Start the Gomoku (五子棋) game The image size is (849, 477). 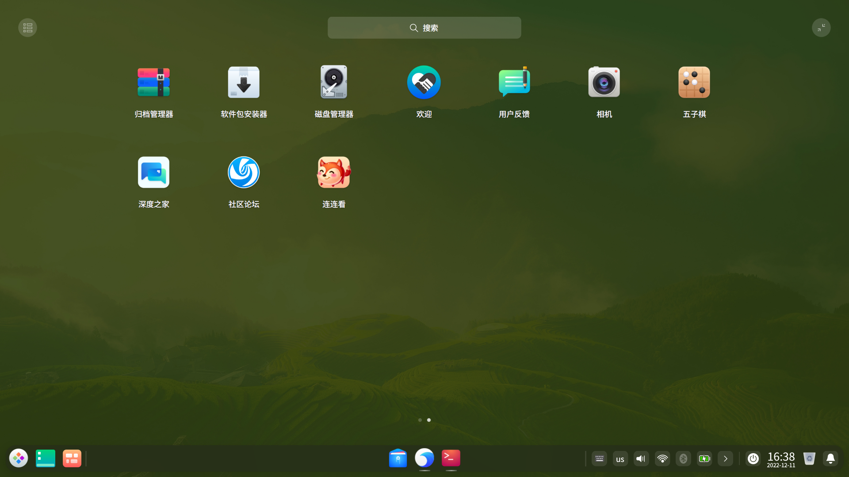694,83
